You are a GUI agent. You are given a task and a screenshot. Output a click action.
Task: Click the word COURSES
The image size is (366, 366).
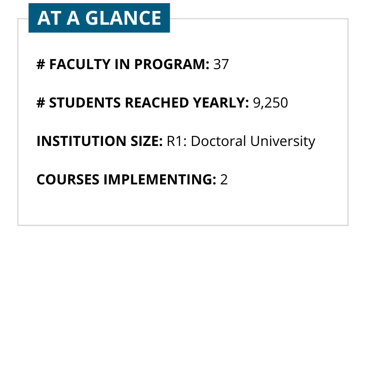click(x=68, y=180)
